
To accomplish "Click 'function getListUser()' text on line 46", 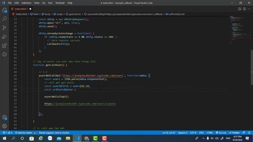I will coord(50,65).
